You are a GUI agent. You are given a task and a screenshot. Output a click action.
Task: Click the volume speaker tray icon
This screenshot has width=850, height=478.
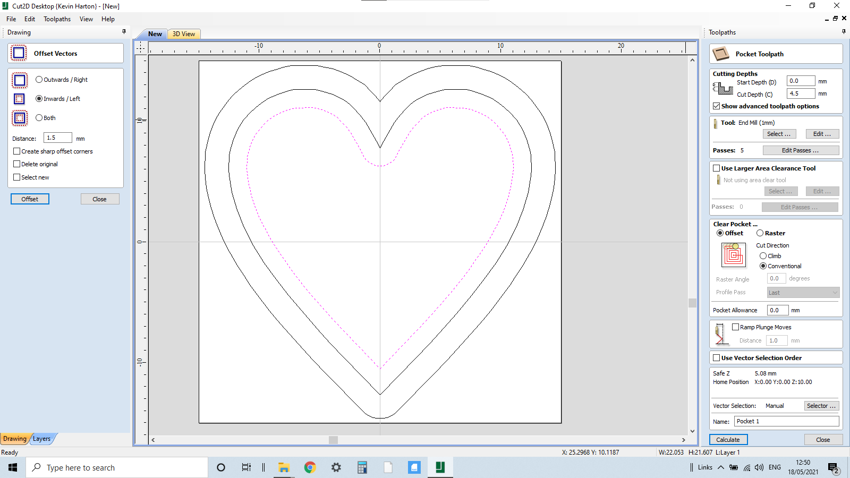(759, 467)
